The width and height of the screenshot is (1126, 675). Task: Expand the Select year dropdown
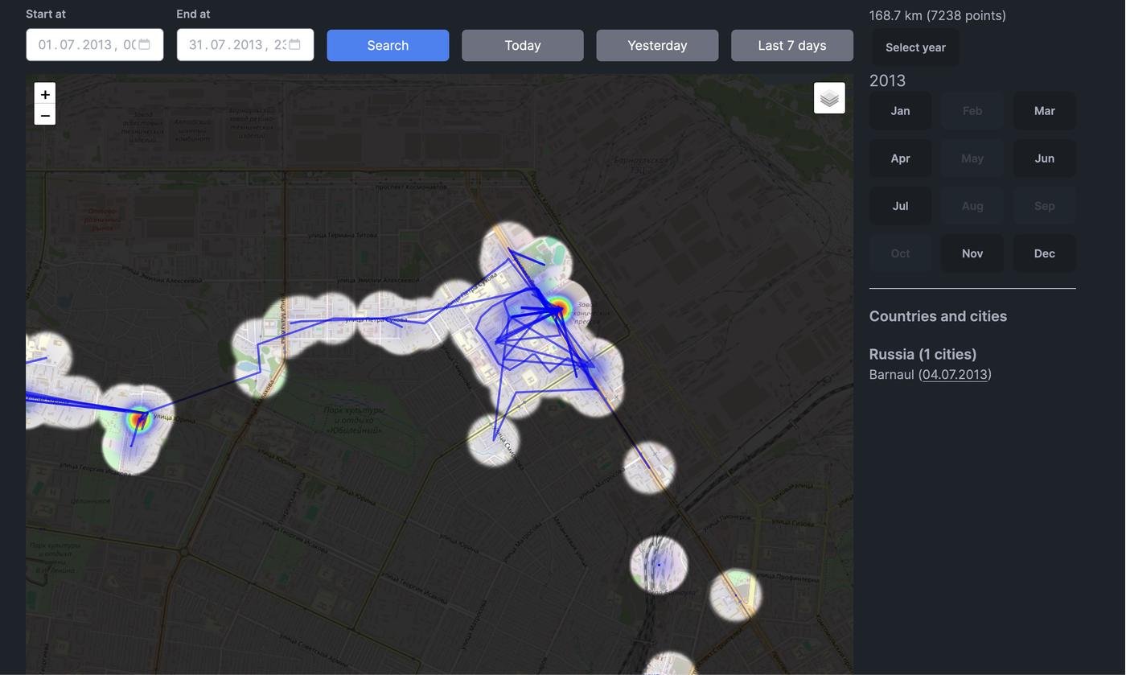[x=915, y=47]
